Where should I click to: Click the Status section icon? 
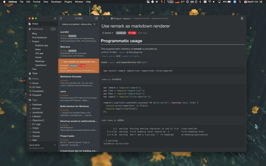point(30,79)
